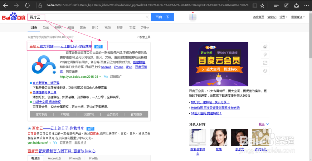The height and width of the screenshot is (161, 312).
Task: Expand arrow beside yun.baidu.com 2015-08
Action: (100, 77)
